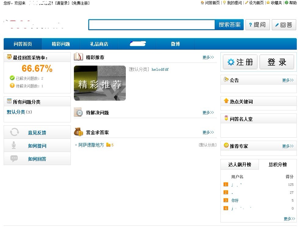The height and width of the screenshot is (227, 302).
Task: Open 更多 link in 精彩推荐 section
Action: (x=208, y=57)
